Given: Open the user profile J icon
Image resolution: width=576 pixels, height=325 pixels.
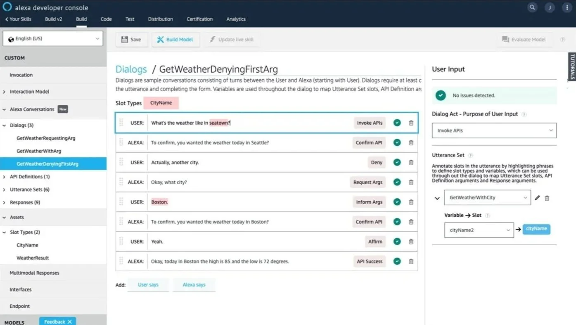Looking at the screenshot, I should click(550, 7).
